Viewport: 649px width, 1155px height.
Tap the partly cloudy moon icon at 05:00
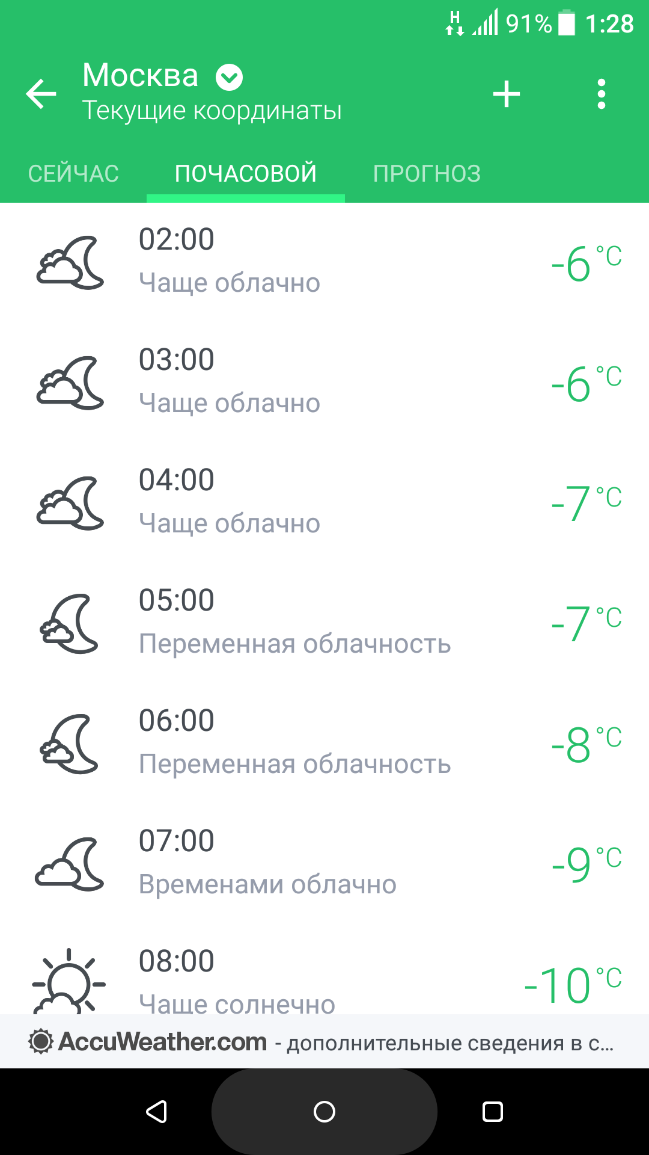(70, 623)
